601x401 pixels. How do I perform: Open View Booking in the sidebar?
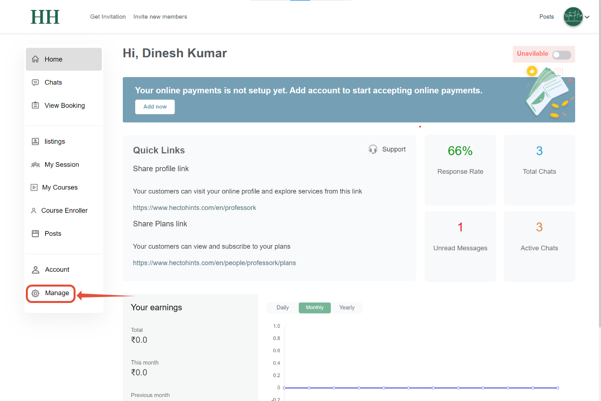pyautogui.click(x=64, y=105)
